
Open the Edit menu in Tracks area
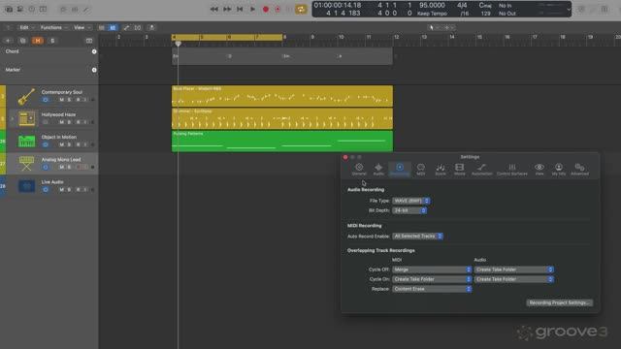(26, 28)
